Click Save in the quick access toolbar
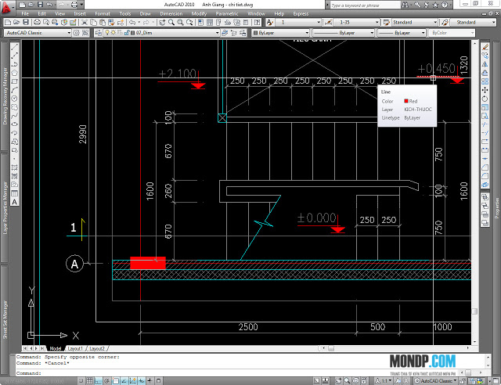This screenshot has width=501, height=385. click(40, 5)
